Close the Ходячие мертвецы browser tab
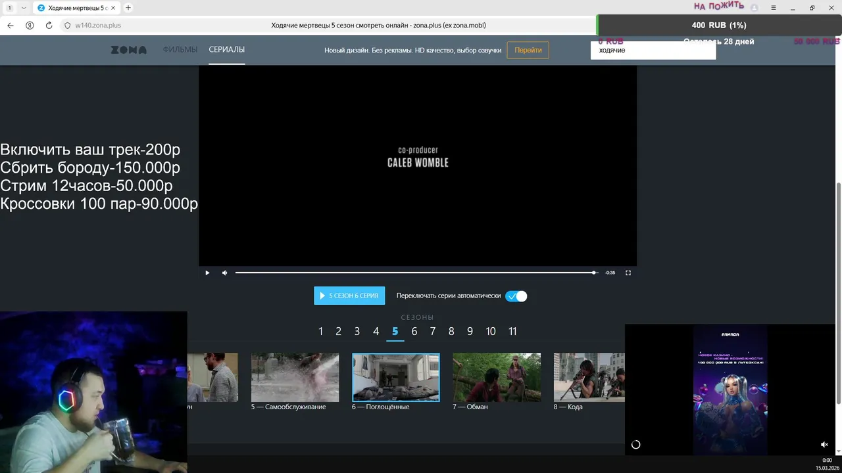Image resolution: width=842 pixels, height=473 pixels. click(x=114, y=8)
